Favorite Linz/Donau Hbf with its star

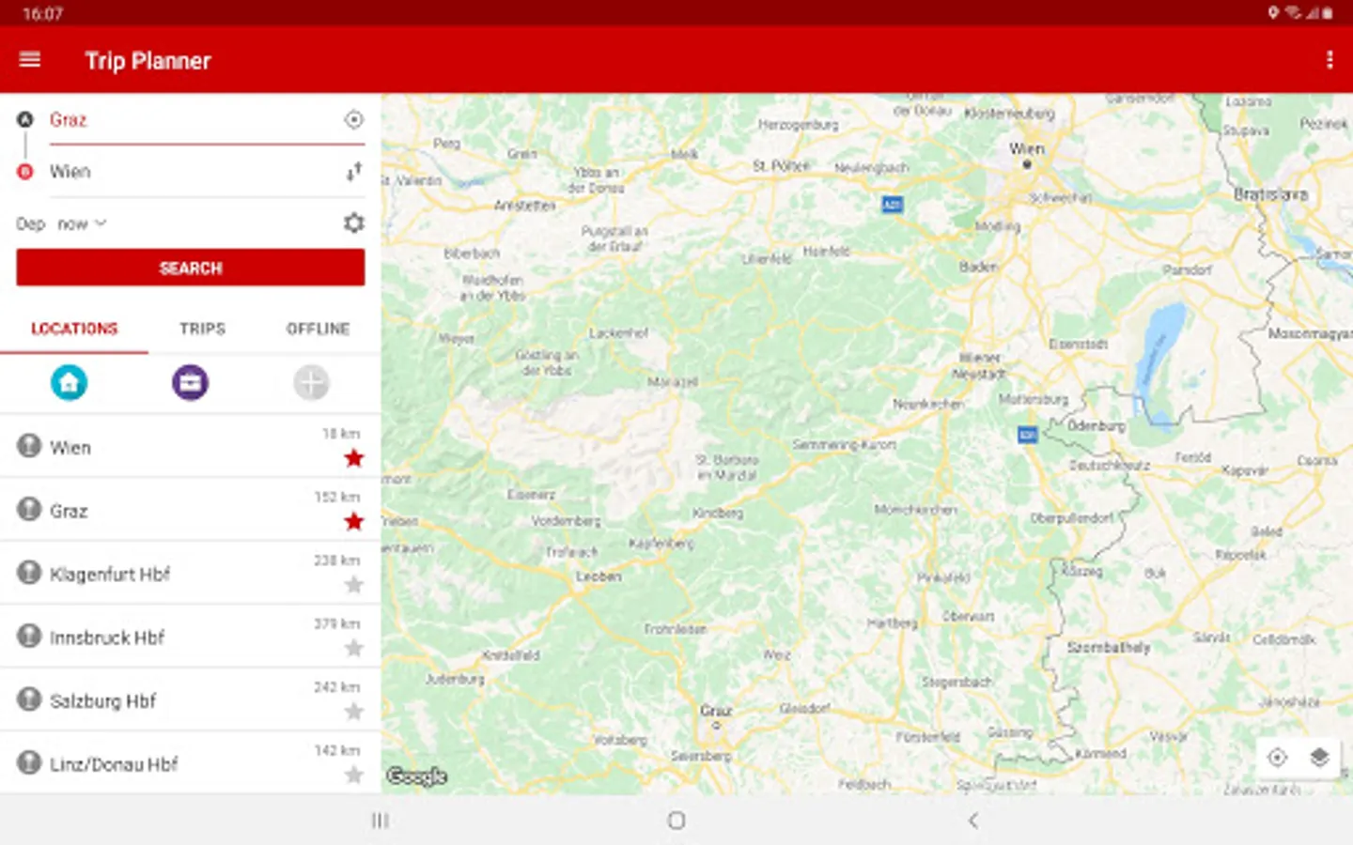[353, 775]
